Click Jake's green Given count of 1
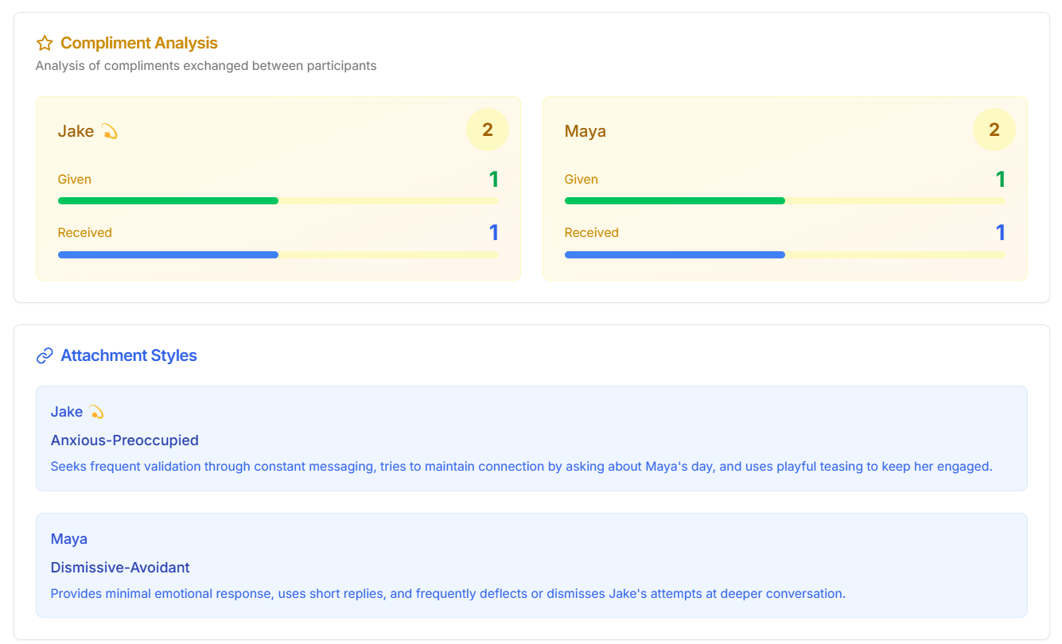Screen dimensions: 1062x644 [494, 180]
